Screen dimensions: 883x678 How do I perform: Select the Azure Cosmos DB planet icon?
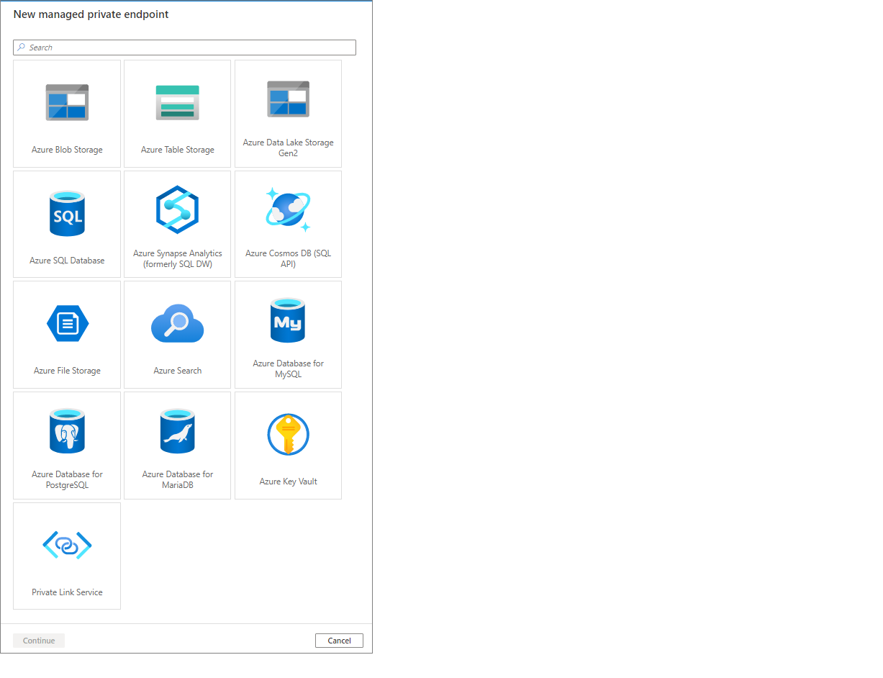(x=288, y=209)
